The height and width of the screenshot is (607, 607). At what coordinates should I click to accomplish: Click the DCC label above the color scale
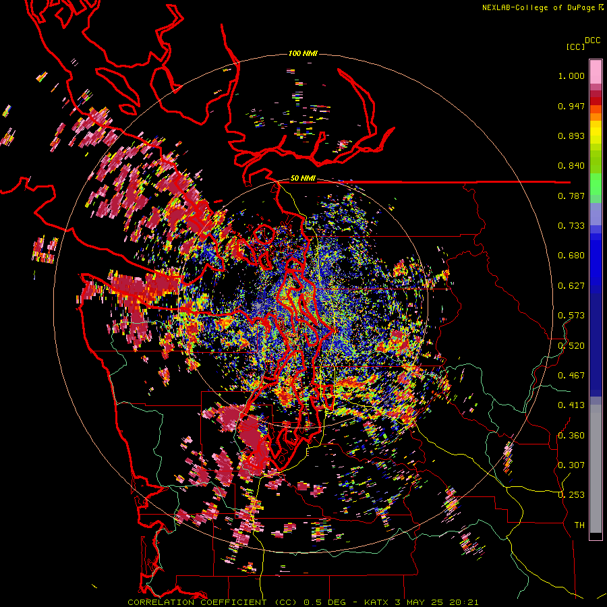point(592,40)
